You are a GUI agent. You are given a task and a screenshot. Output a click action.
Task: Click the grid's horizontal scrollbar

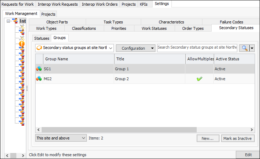142,130
